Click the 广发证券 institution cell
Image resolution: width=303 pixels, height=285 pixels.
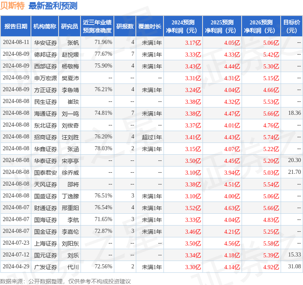pos(46,267)
